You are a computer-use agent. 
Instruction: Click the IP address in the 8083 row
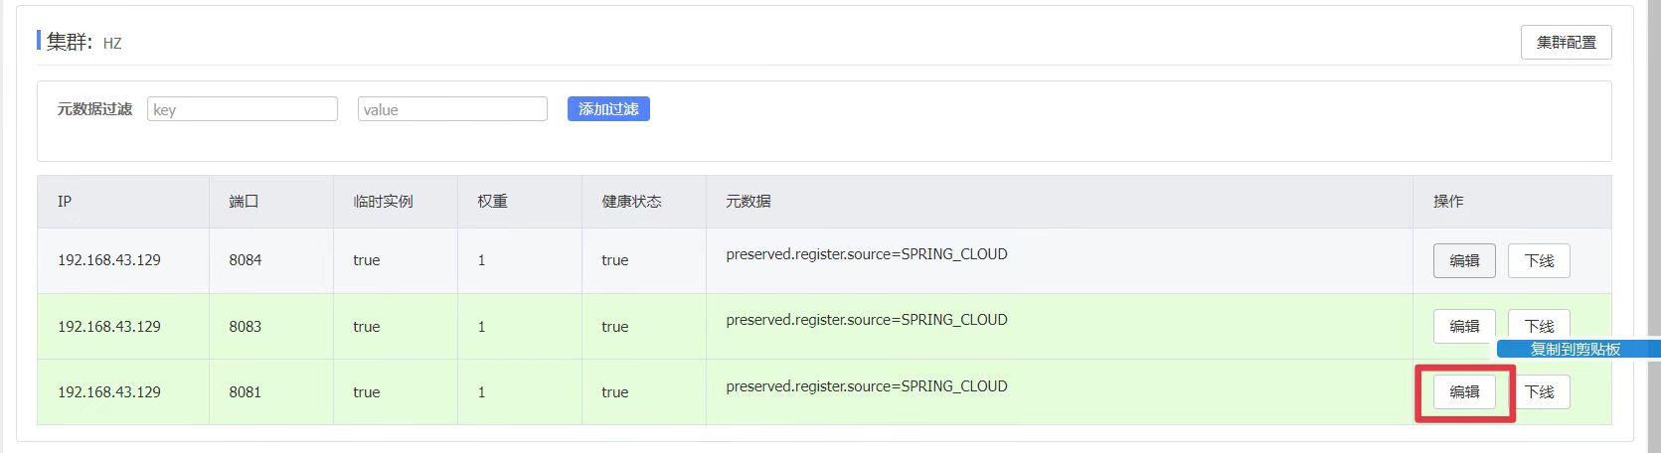tap(109, 327)
